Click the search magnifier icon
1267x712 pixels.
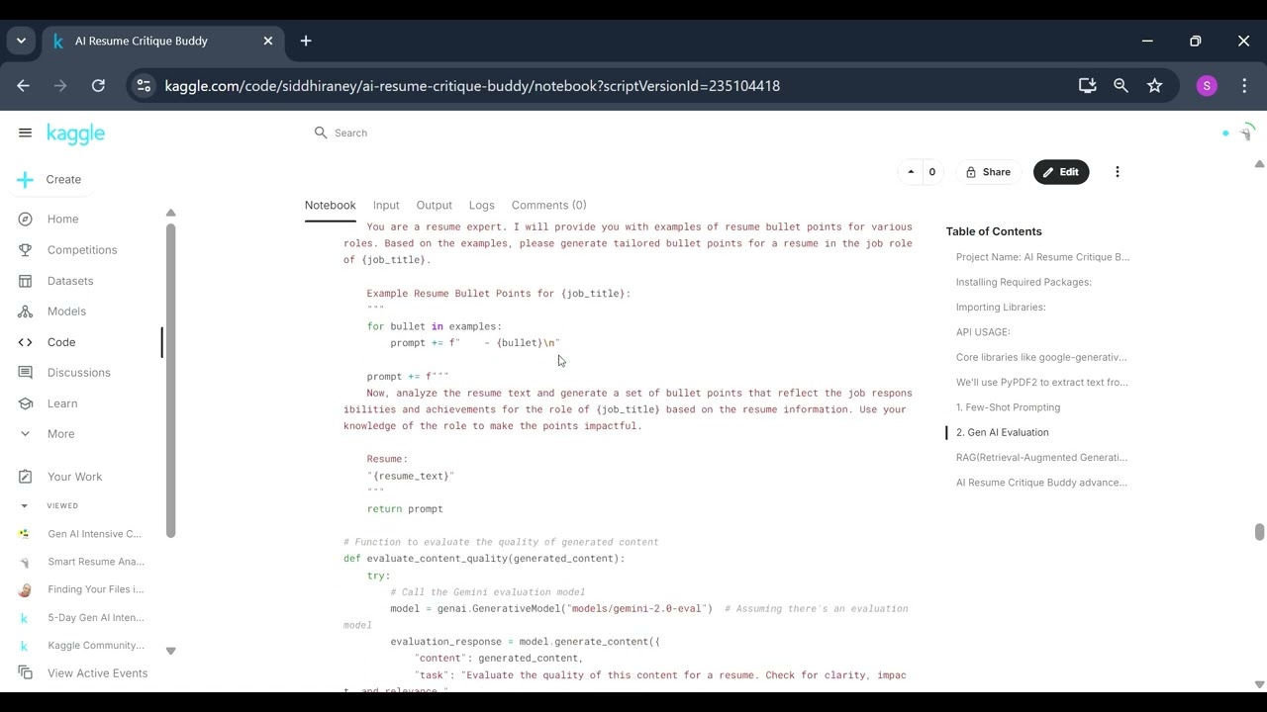[x=321, y=133]
